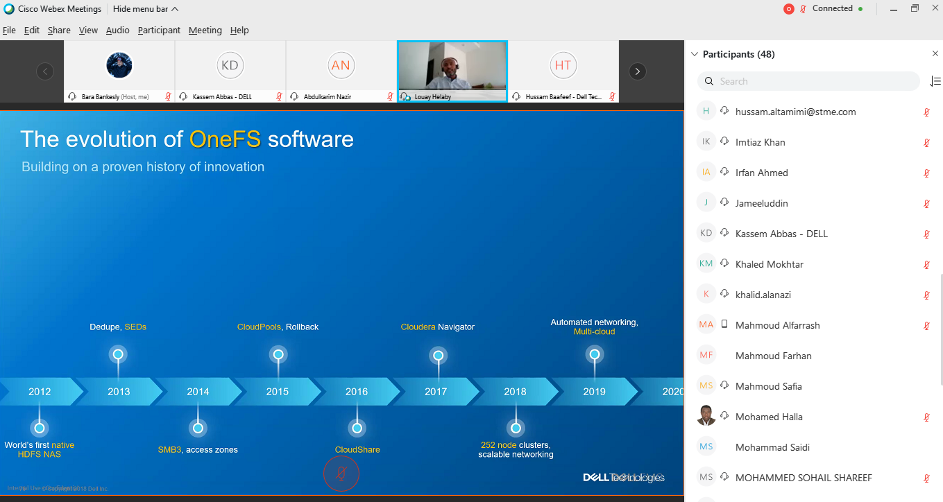This screenshot has height=502, width=943.
Task: Click the headset icon on the Louay Helaby thumbnail
Action: pyautogui.click(x=406, y=97)
